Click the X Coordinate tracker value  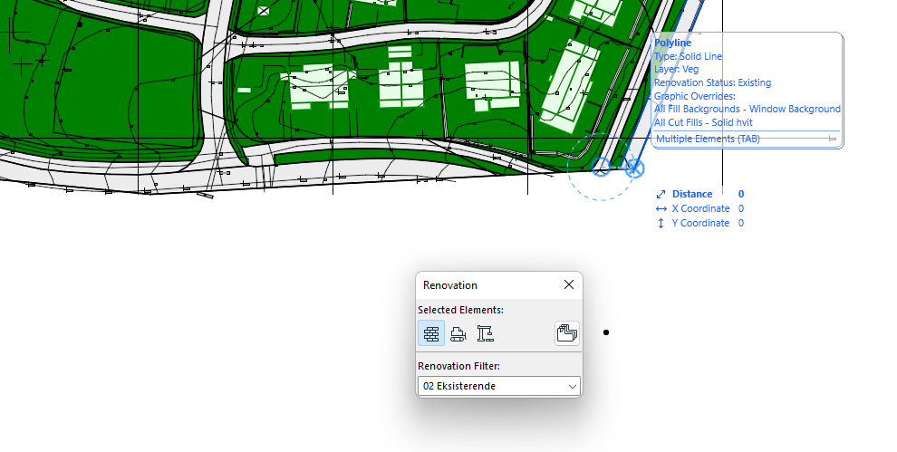[x=740, y=208]
